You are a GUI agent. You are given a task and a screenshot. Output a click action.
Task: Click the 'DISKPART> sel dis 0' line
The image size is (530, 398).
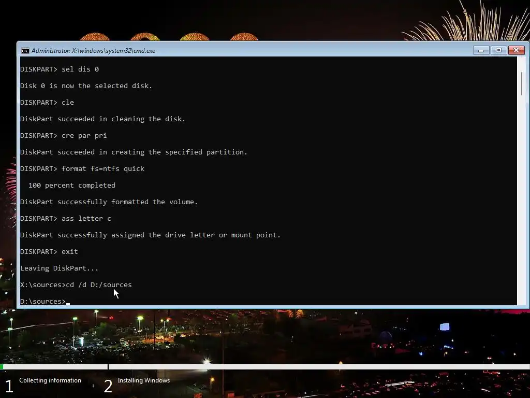click(60, 69)
